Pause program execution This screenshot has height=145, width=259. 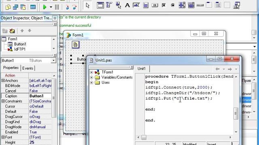pos(57,7)
